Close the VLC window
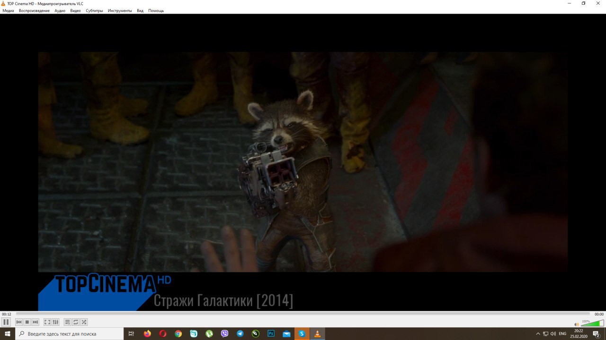 coord(598,3)
